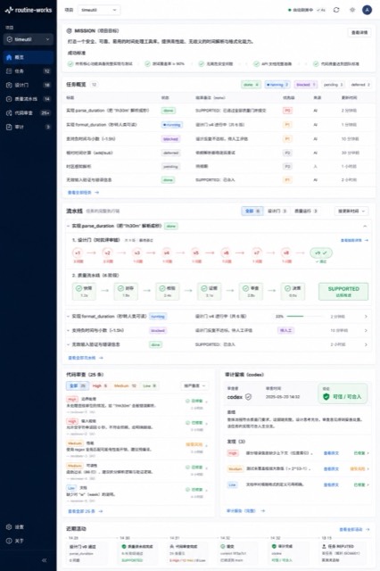Click the last quality pipeline stage 0.0s
The width and height of the screenshot is (380, 571).
[293, 291]
